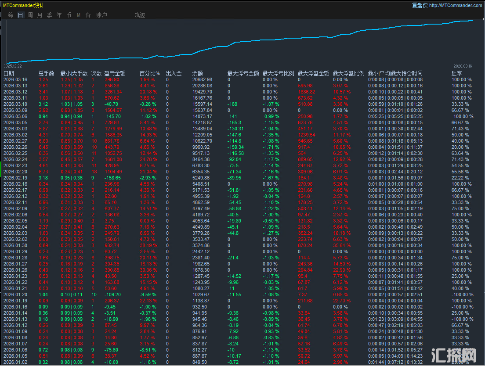The image size is (485, 366).
Task: Select the 2026.02.19 row date
Action: [x=15, y=178]
